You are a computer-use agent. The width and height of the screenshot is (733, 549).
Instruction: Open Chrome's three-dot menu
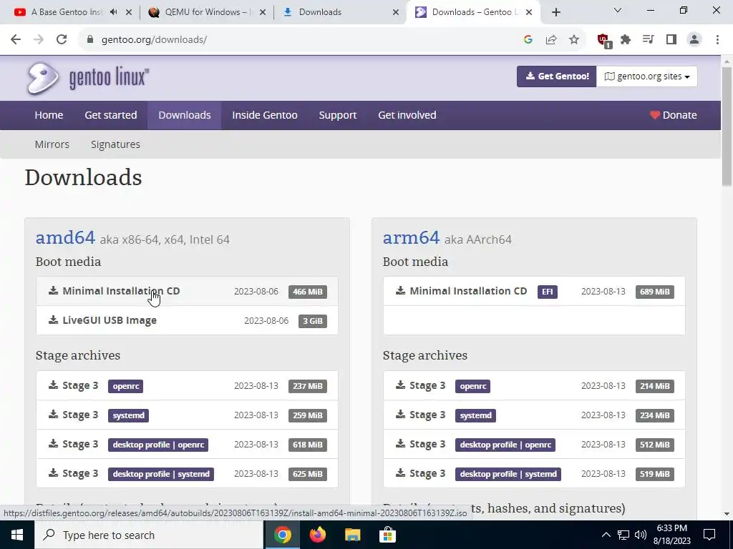(717, 40)
